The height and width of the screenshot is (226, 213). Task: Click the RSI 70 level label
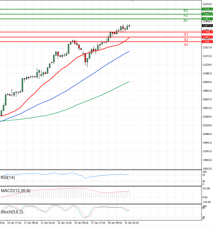pyautogui.click(x=204, y=175)
